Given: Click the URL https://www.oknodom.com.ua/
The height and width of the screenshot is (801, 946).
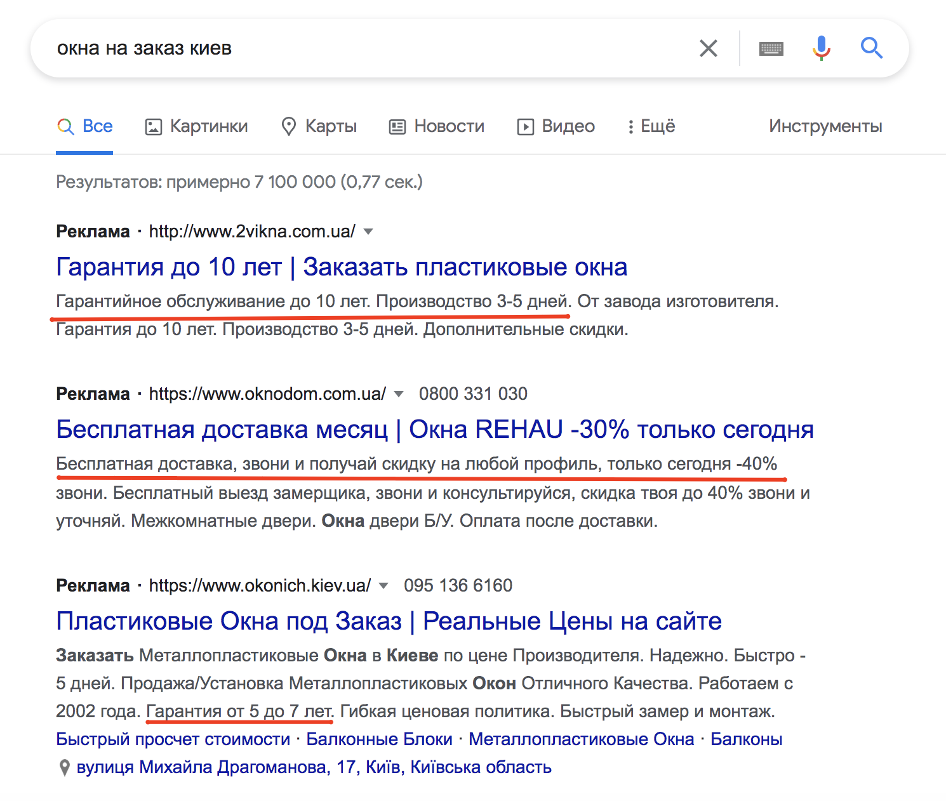Looking at the screenshot, I should (267, 394).
